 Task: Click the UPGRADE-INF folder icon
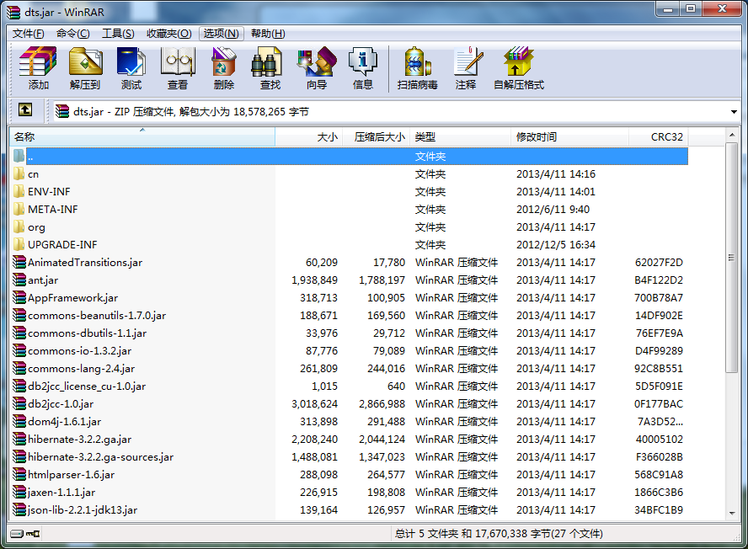point(19,244)
